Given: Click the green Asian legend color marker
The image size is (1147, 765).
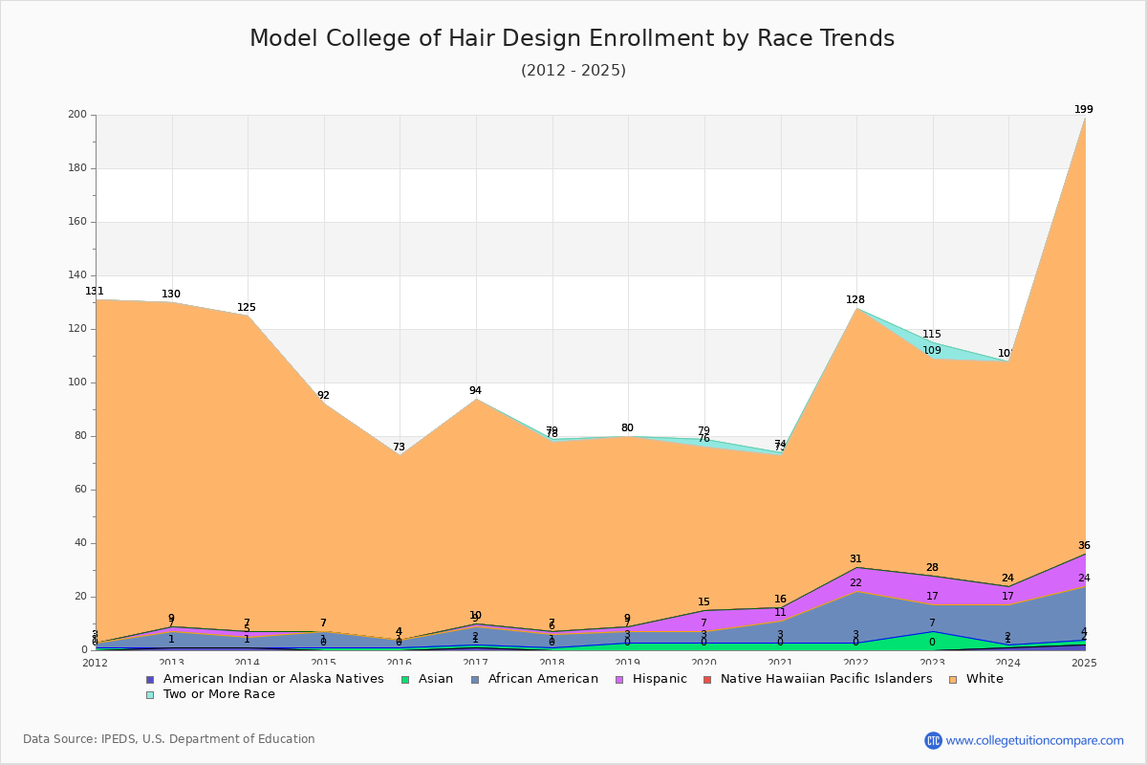Looking at the screenshot, I should 405,680.
